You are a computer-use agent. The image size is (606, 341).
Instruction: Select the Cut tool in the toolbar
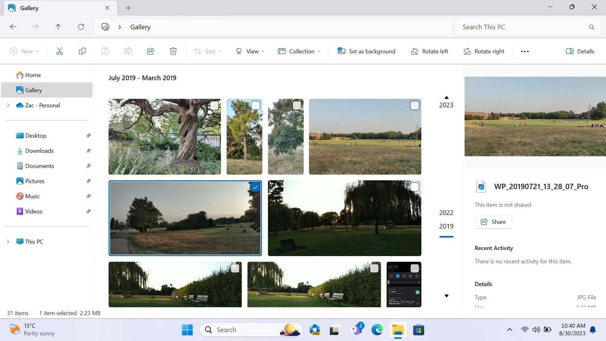point(59,51)
